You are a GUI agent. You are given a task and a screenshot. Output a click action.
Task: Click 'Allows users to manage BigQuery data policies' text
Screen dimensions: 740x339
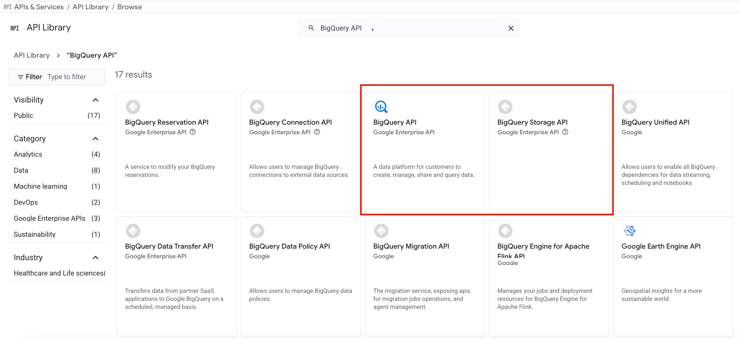(300, 295)
